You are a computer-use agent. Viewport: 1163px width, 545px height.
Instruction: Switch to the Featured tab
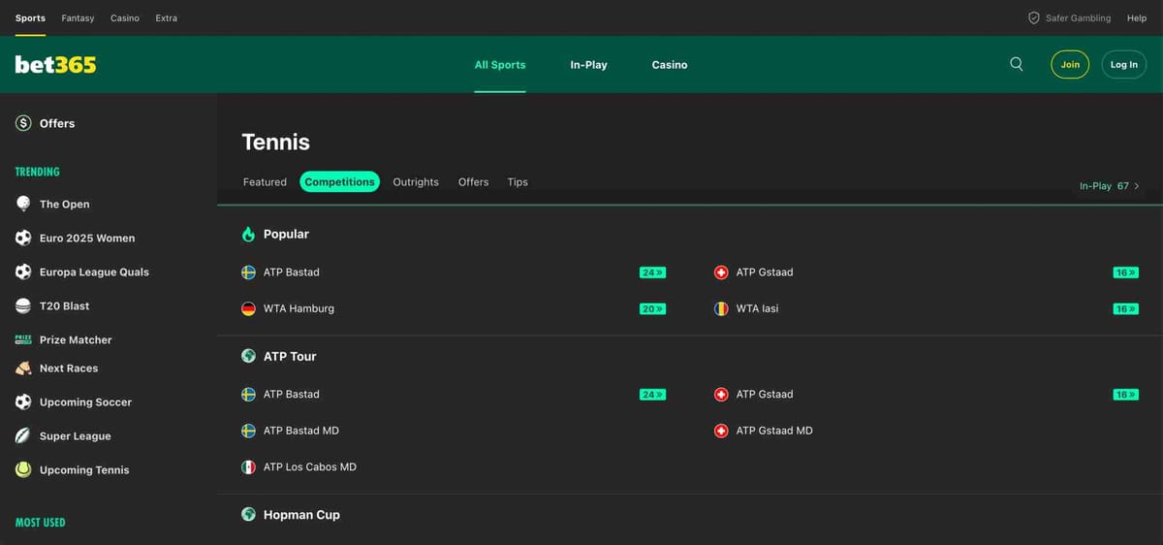(265, 181)
